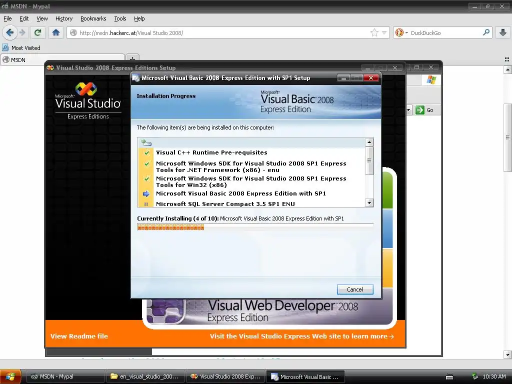
Task: Switch to Visual Studio 2008 Exp taskbar button
Action: 225,376
